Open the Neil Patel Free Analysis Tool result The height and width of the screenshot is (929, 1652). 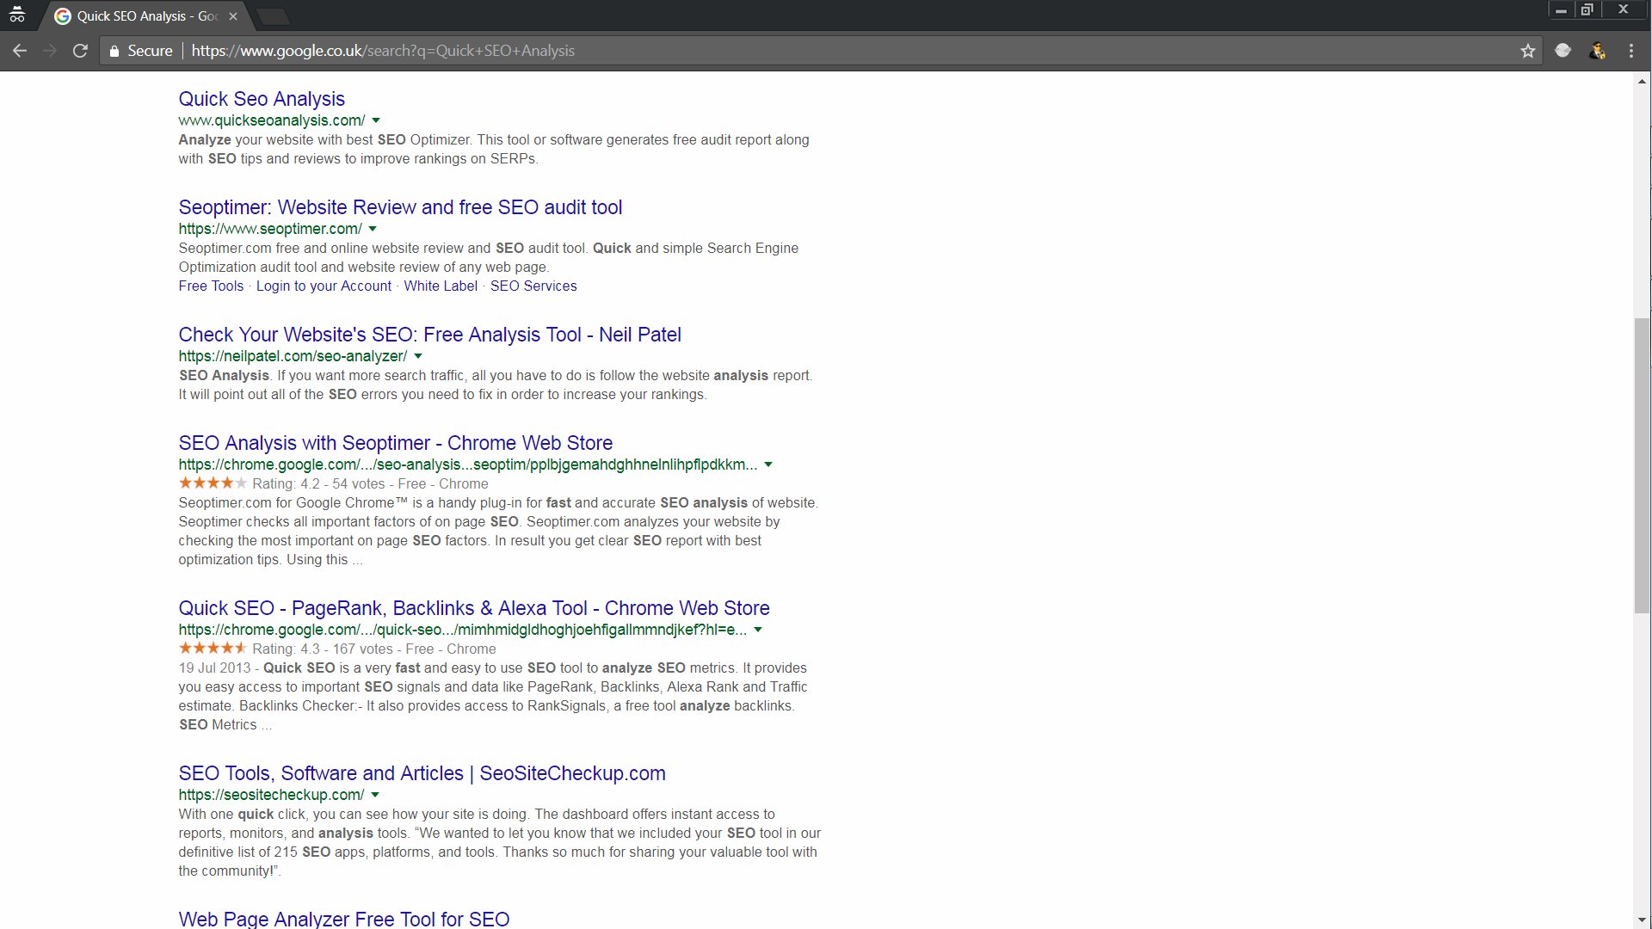pos(429,335)
